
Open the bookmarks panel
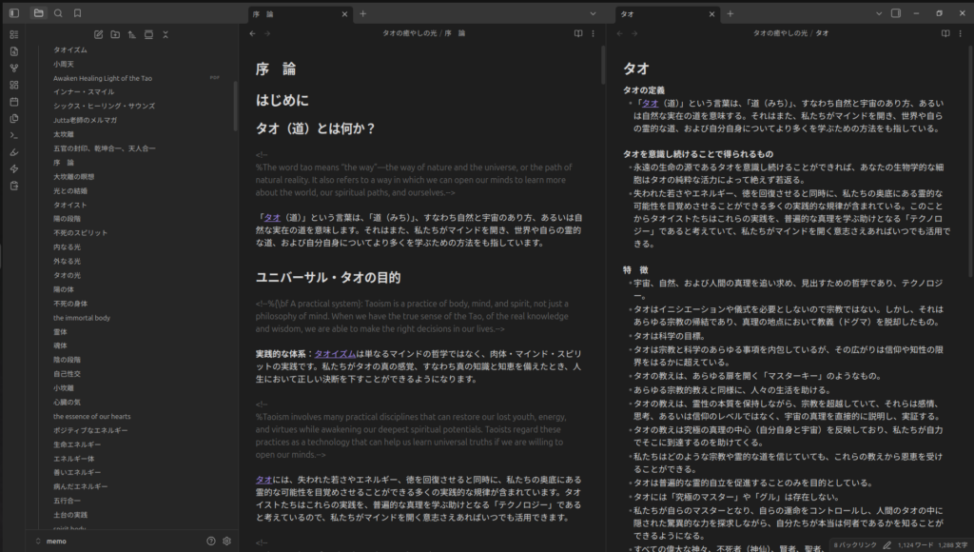point(77,13)
